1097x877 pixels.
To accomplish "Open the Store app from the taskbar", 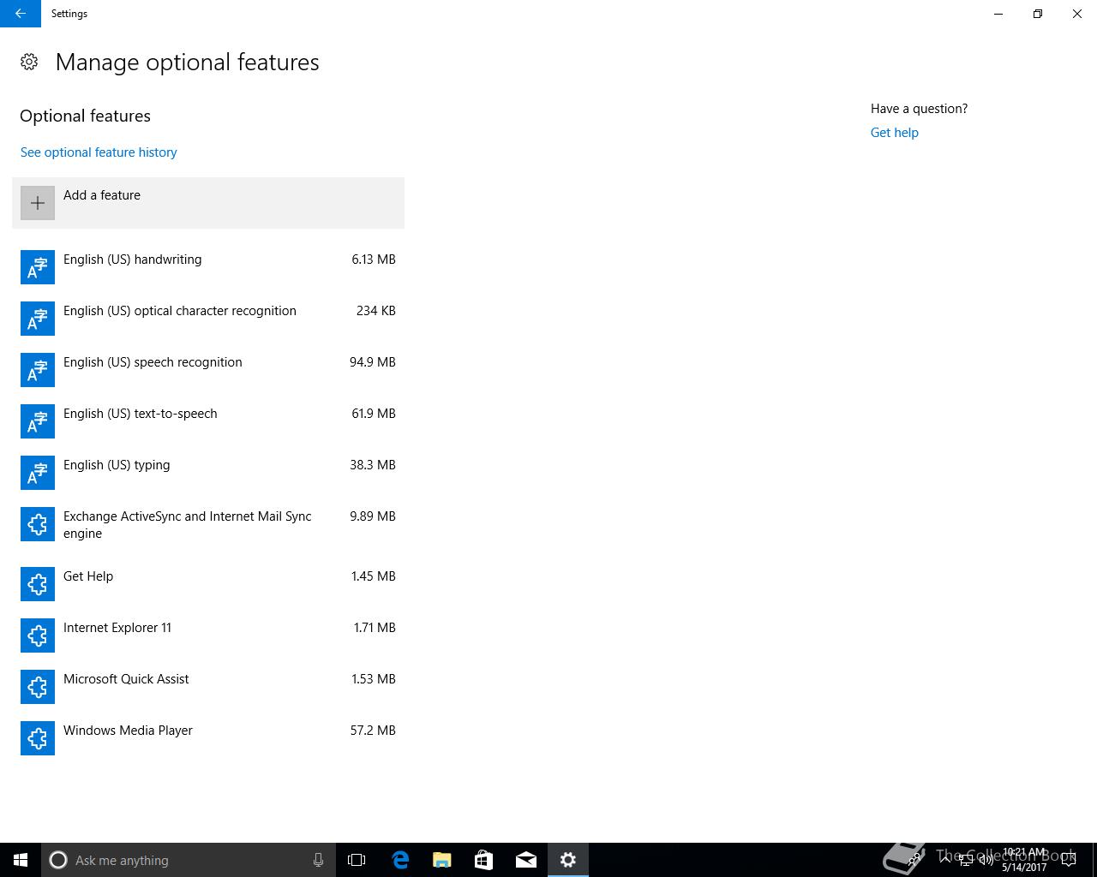I will 484,860.
